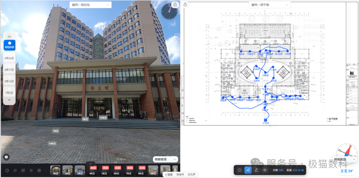Select the 22#点 node on the floor plan
359x178 pixels.
(x=288, y=51)
